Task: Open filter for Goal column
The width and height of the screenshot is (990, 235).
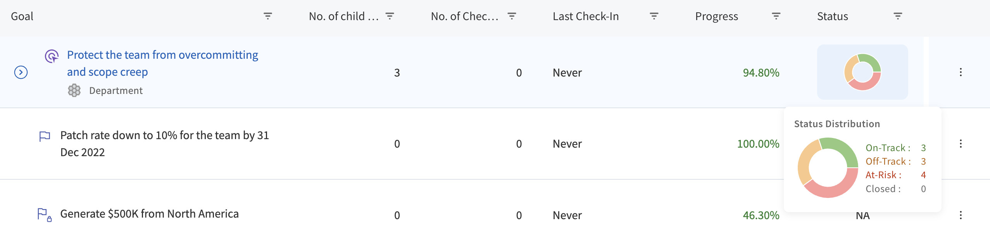Action: click(x=267, y=16)
